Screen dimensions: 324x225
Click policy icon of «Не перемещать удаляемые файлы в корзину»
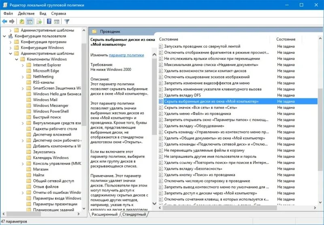tap(161, 150)
